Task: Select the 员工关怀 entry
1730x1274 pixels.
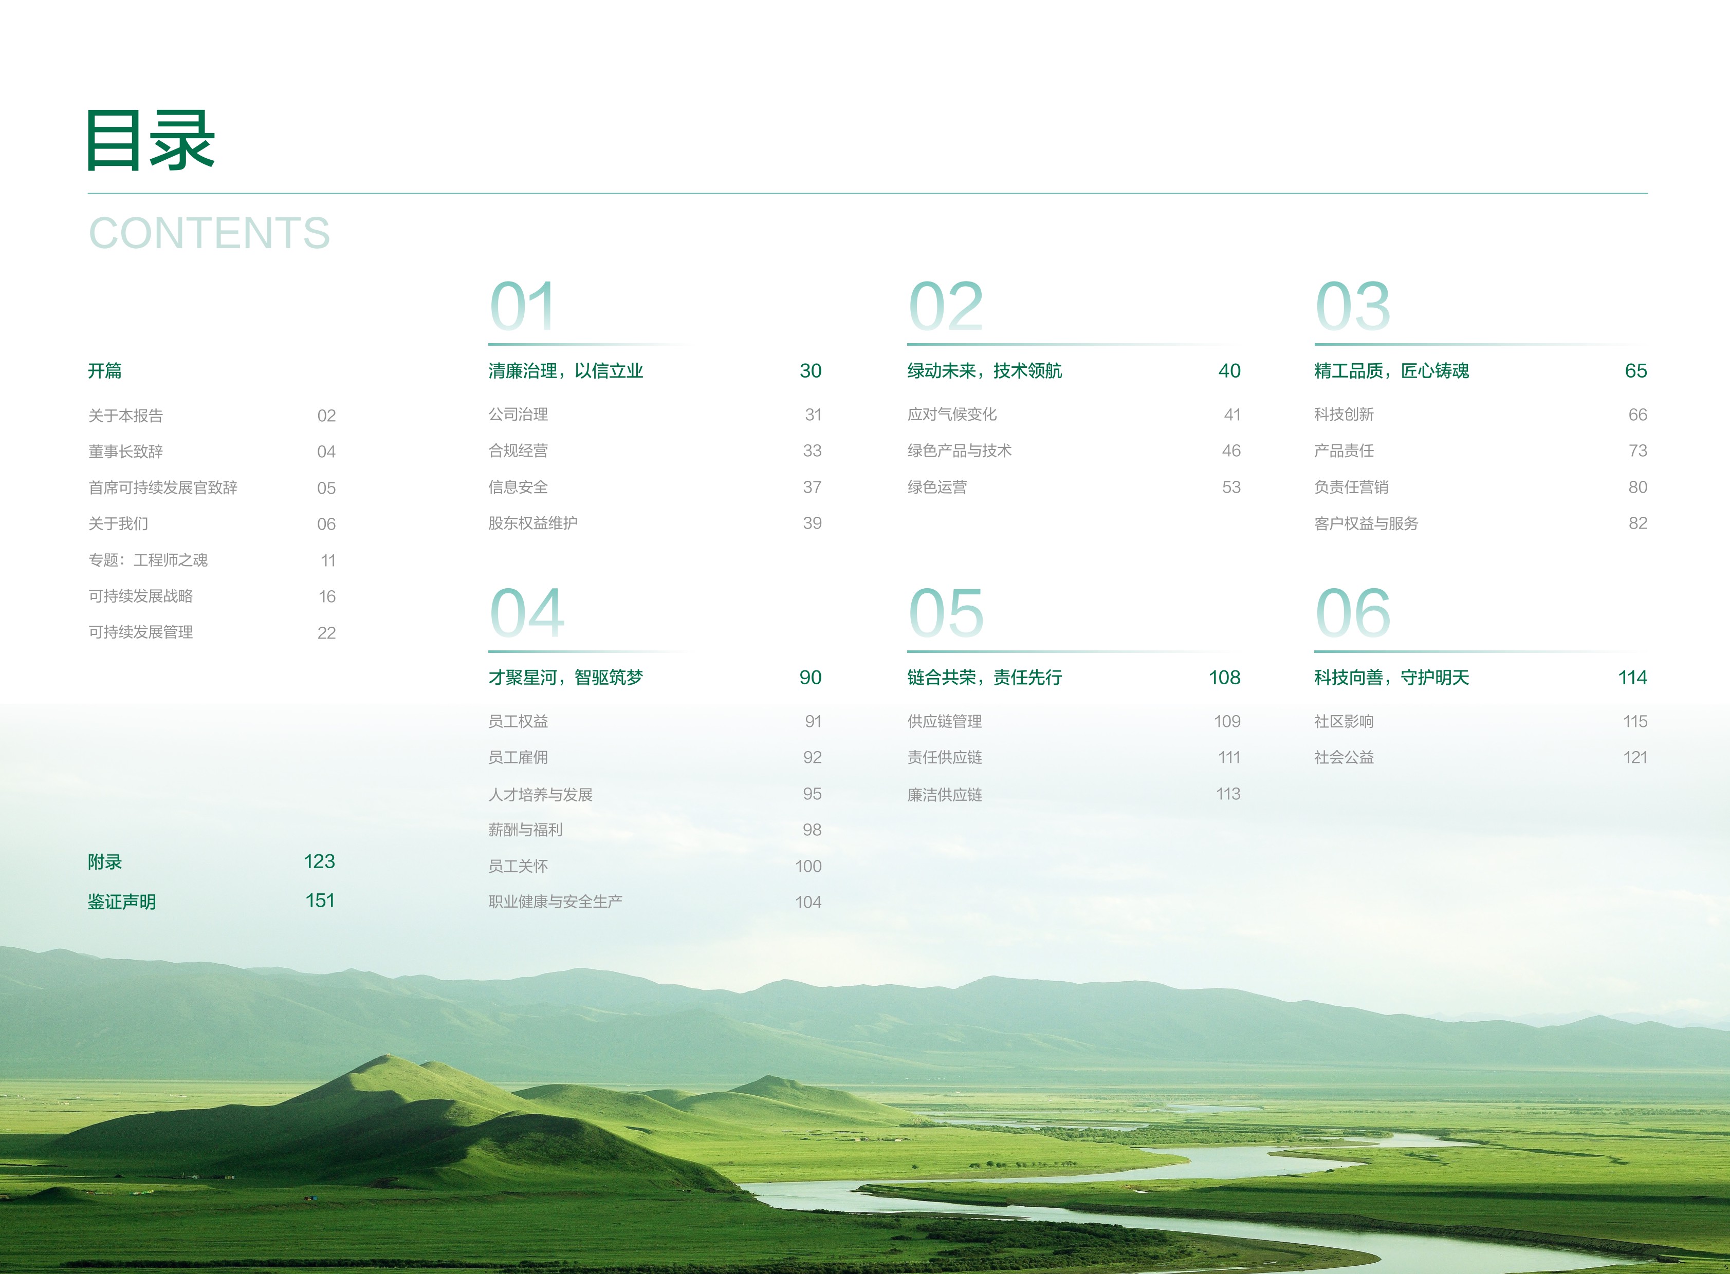Action: point(518,866)
